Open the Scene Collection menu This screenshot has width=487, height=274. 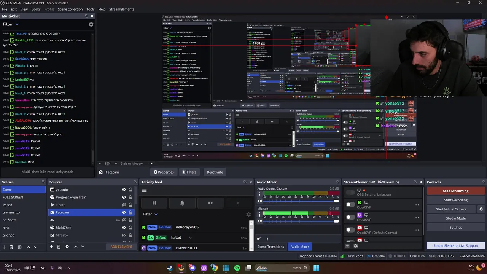tap(70, 9)
